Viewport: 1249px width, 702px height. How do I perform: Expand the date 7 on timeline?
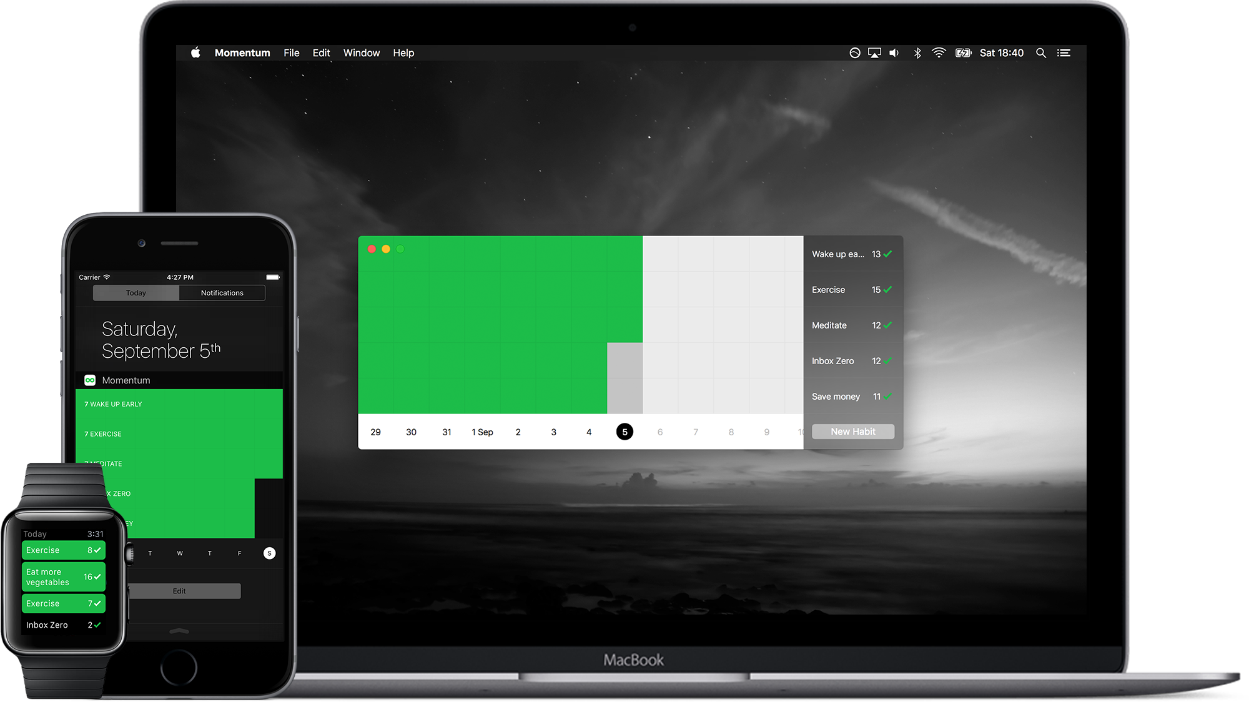(x=696, y=432)
